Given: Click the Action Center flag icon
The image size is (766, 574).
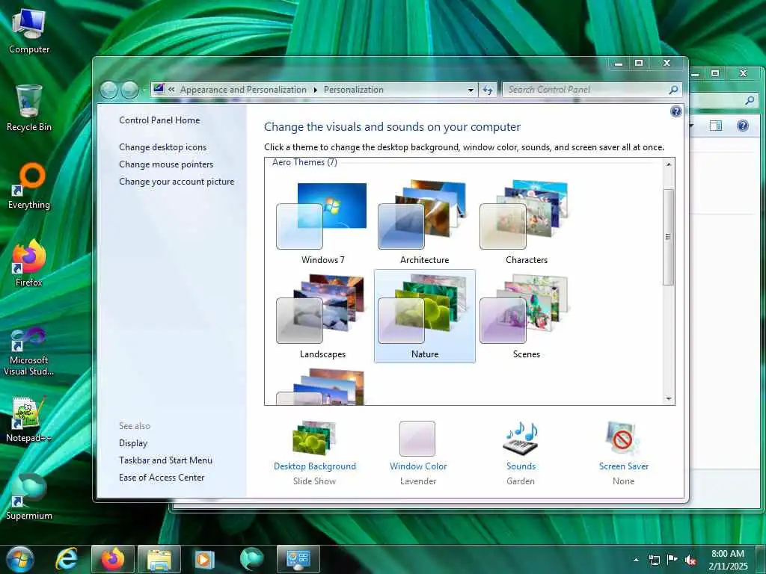Looking at the screenshot, I should (x=672, y=560).
